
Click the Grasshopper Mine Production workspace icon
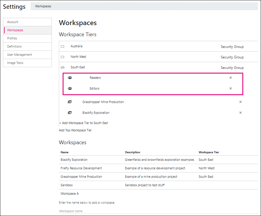click(x=70, y=102)
